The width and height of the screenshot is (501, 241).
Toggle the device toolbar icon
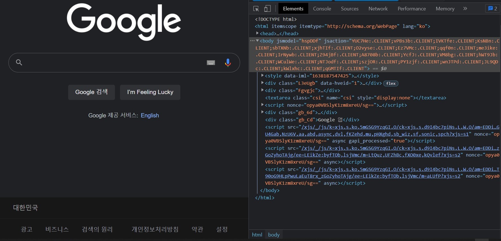click(267, 9)
